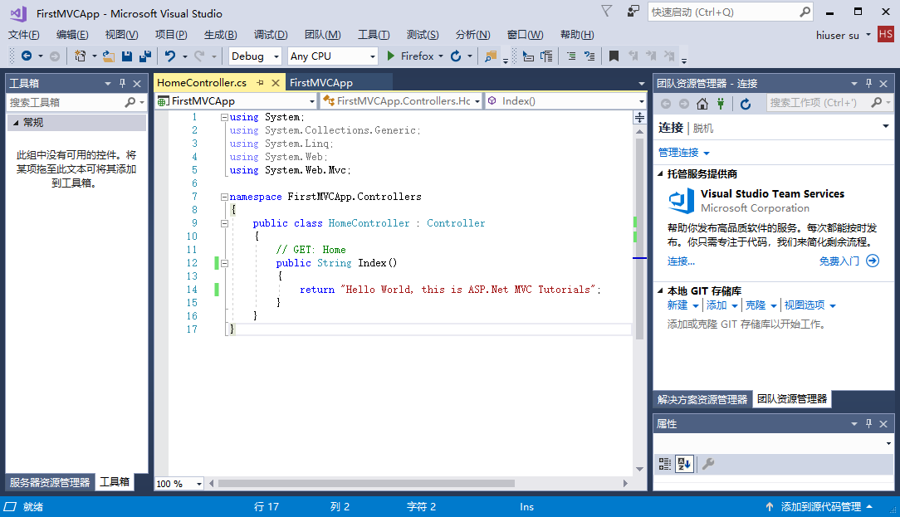Toggle auto-hide pin on the 工具箱 panel
Screen dimensions: 900x517
(123, 83)
